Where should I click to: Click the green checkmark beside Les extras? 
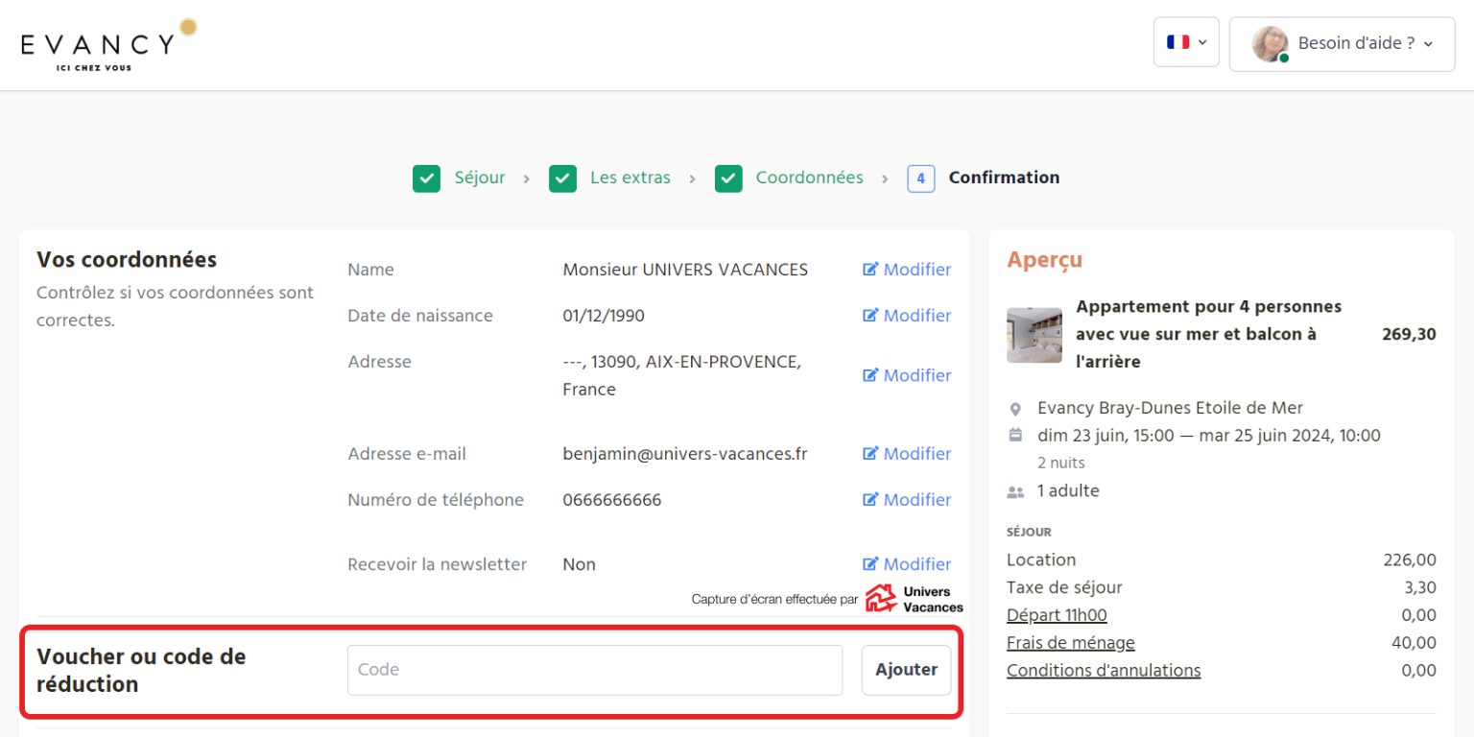(562, 178)
